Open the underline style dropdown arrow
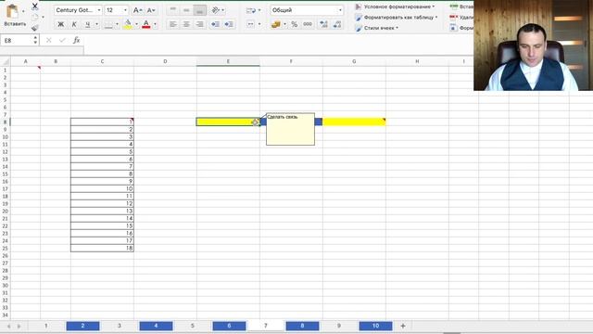 pyautogui.click(x=96, y=24)
